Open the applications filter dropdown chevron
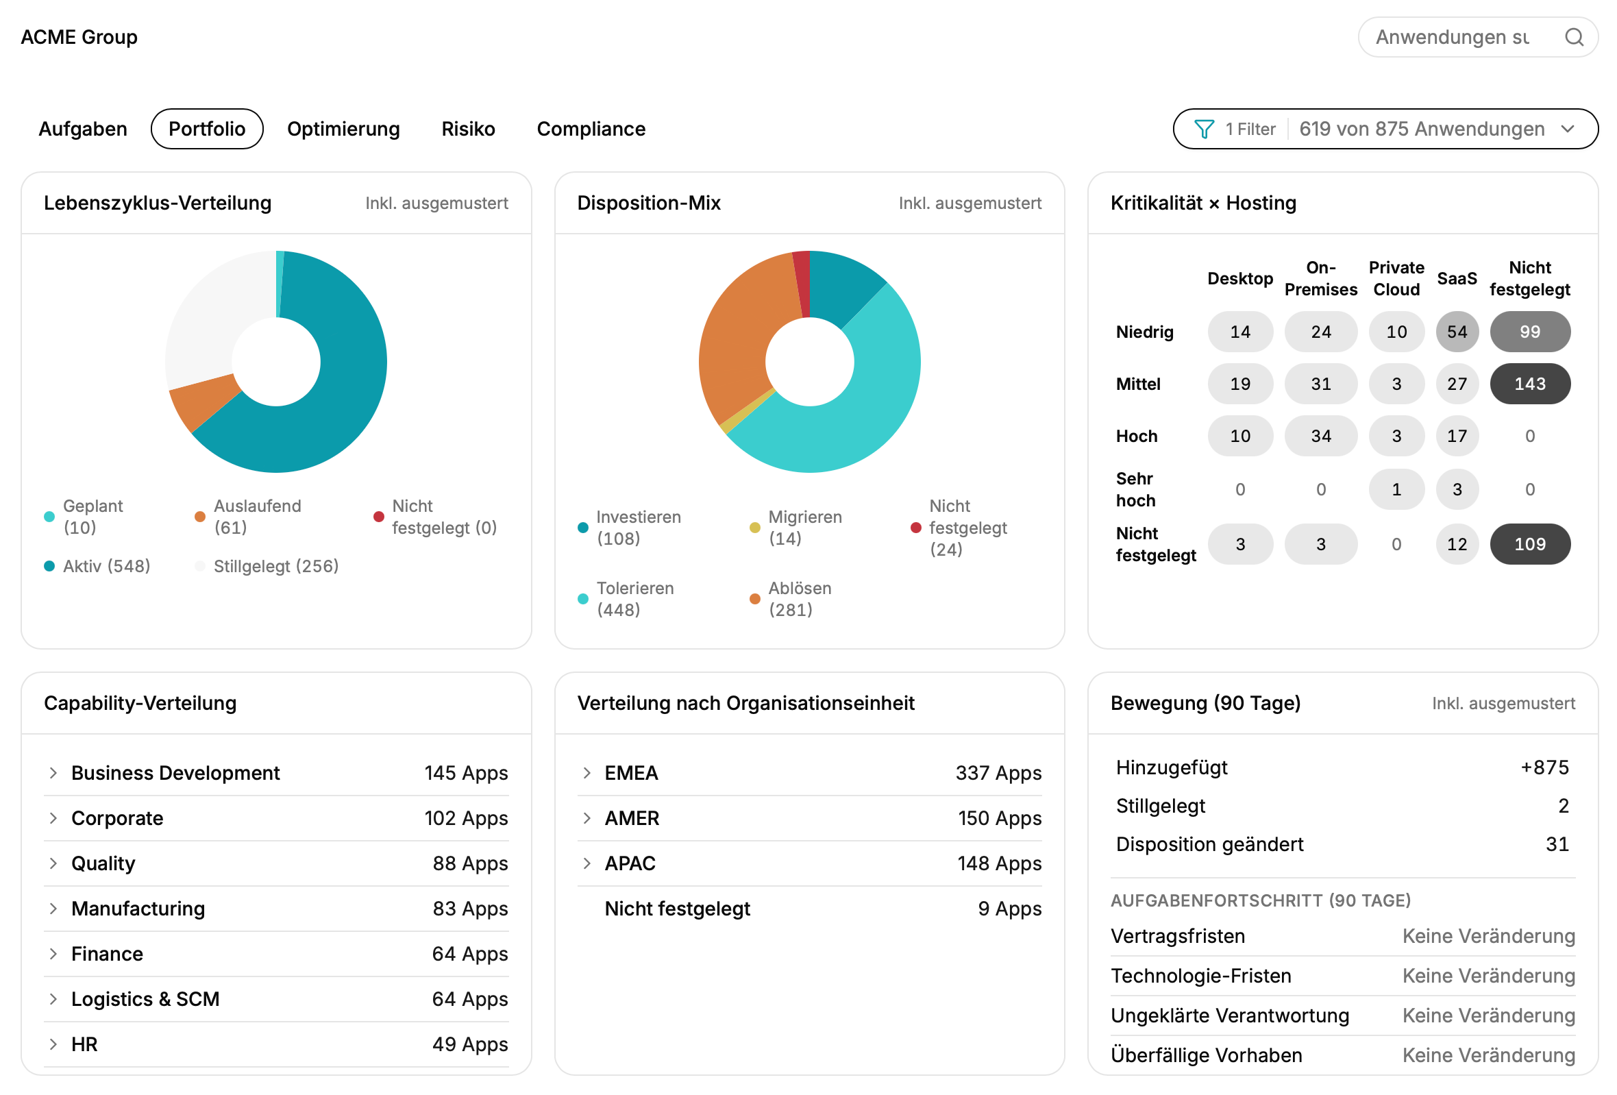This screenshot has width=1617, height=1095. 1568,129
